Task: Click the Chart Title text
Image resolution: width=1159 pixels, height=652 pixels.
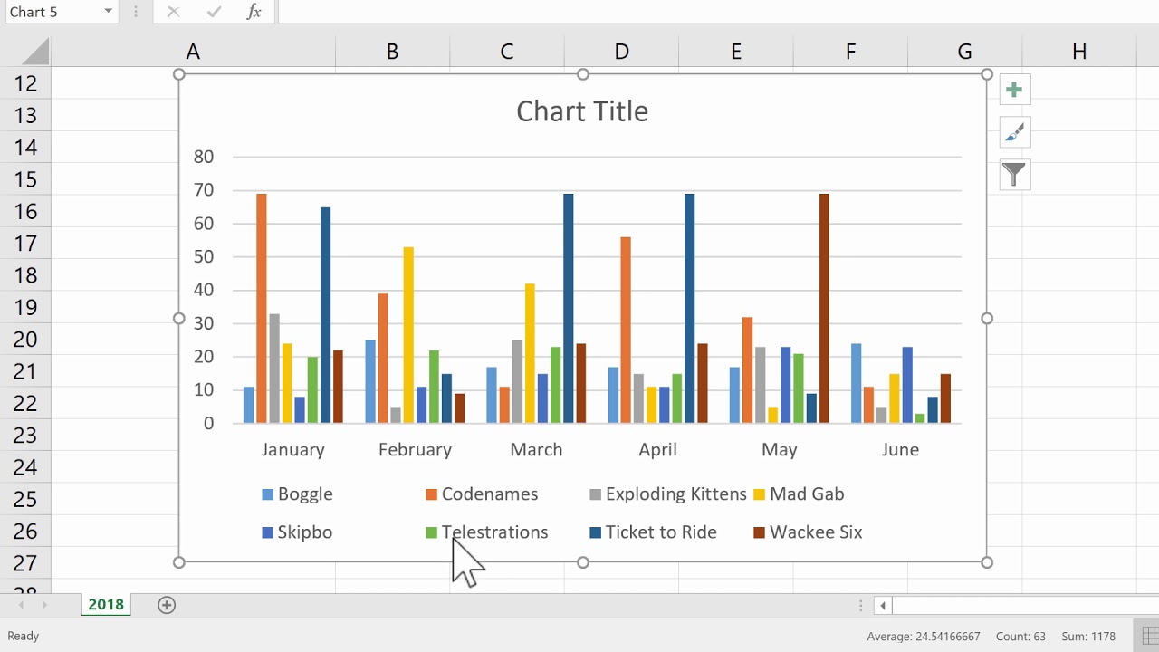Action: (x=582, y=111)
